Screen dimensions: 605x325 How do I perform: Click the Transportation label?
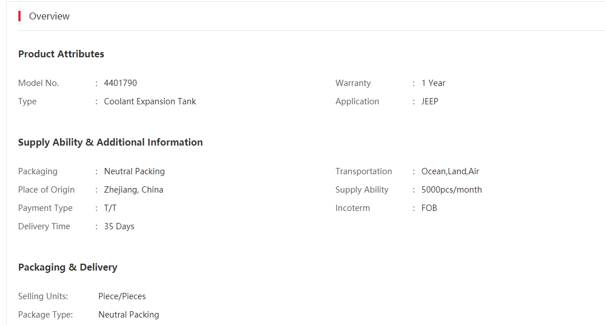363,171
